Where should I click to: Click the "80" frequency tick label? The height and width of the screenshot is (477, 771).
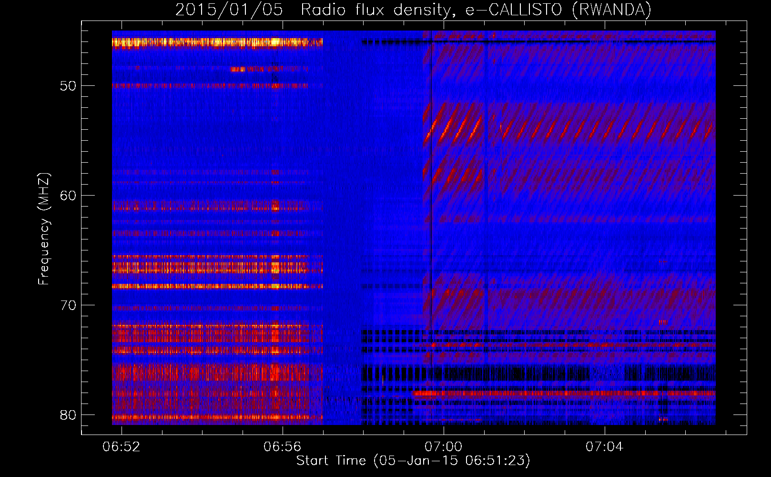68,415
